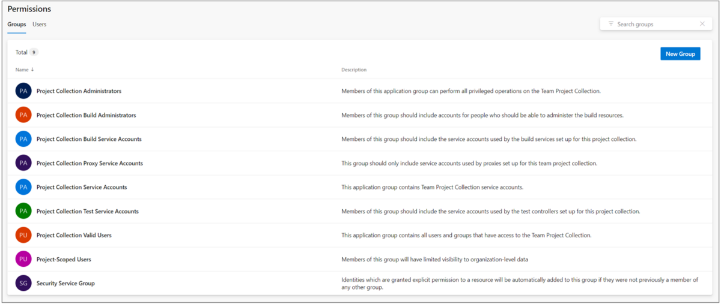Viewport: 721px width, 304px height.
Task: Switch to the Users tab
Action: pos(40,25)
